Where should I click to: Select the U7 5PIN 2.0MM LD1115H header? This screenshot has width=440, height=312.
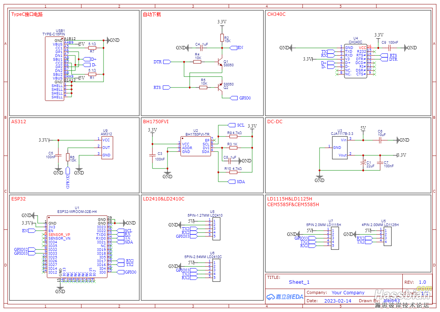tap(335, 238)
